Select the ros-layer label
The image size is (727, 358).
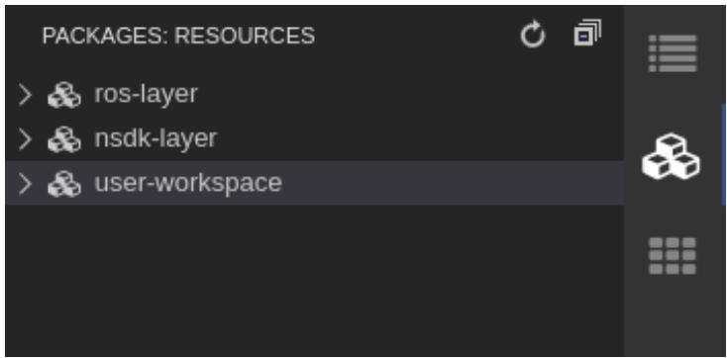(146, 94)
